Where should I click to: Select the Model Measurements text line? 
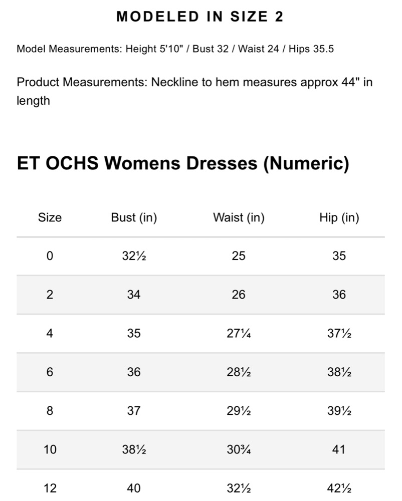pyautogui.click(x=175, y=49)
